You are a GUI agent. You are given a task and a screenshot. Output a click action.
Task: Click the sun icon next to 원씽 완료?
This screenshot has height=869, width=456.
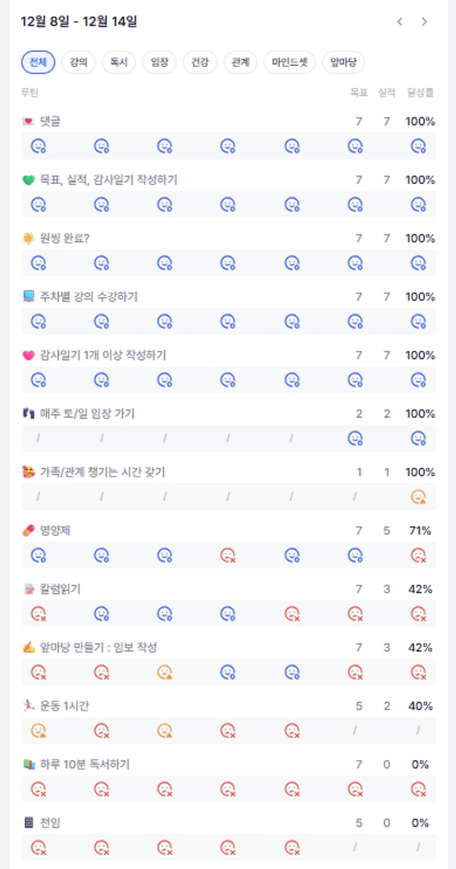(29, 238)
